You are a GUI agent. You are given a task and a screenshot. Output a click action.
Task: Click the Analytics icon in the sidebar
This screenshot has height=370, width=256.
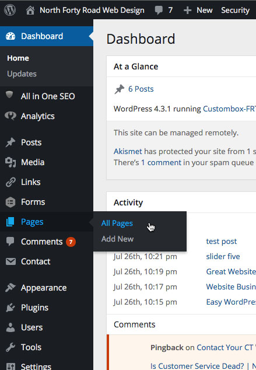click(10, 116)
